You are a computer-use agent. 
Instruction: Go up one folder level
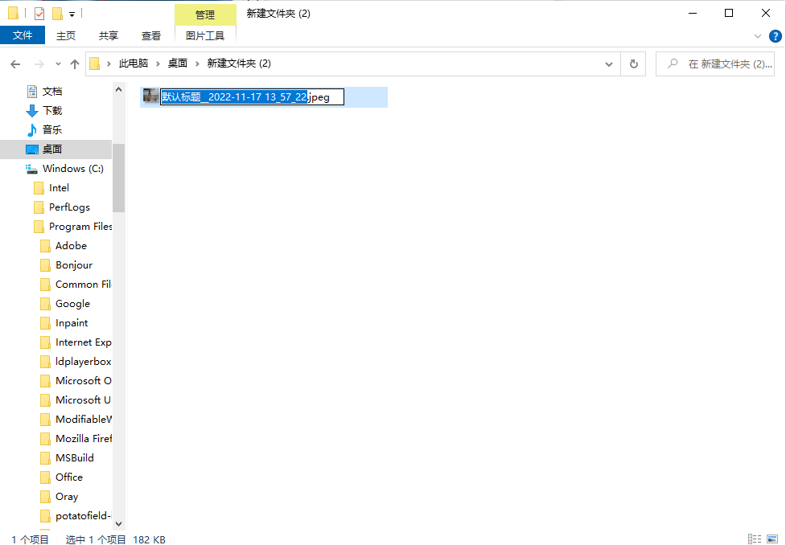click(75, 64)
